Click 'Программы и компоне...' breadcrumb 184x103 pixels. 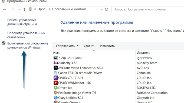[70, 9]
